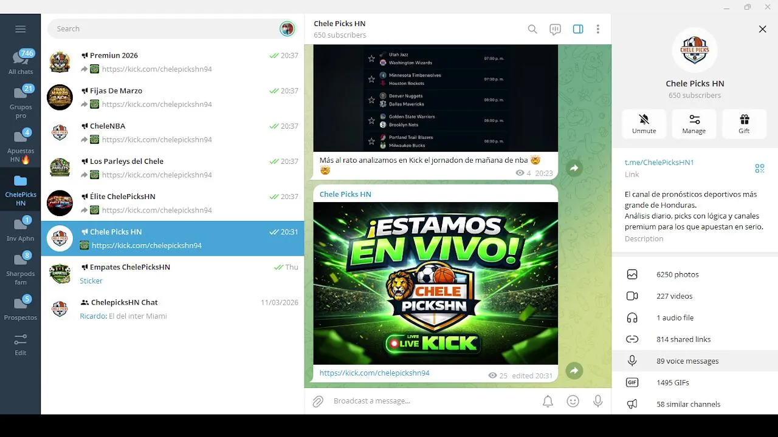Click the attach file paperclip icon
This screenshot has height=437, width=778.
tap(318, 401)
